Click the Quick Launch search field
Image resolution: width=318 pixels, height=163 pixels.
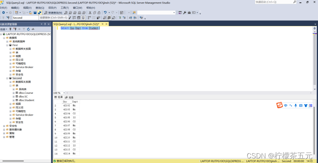coord(274,2)
